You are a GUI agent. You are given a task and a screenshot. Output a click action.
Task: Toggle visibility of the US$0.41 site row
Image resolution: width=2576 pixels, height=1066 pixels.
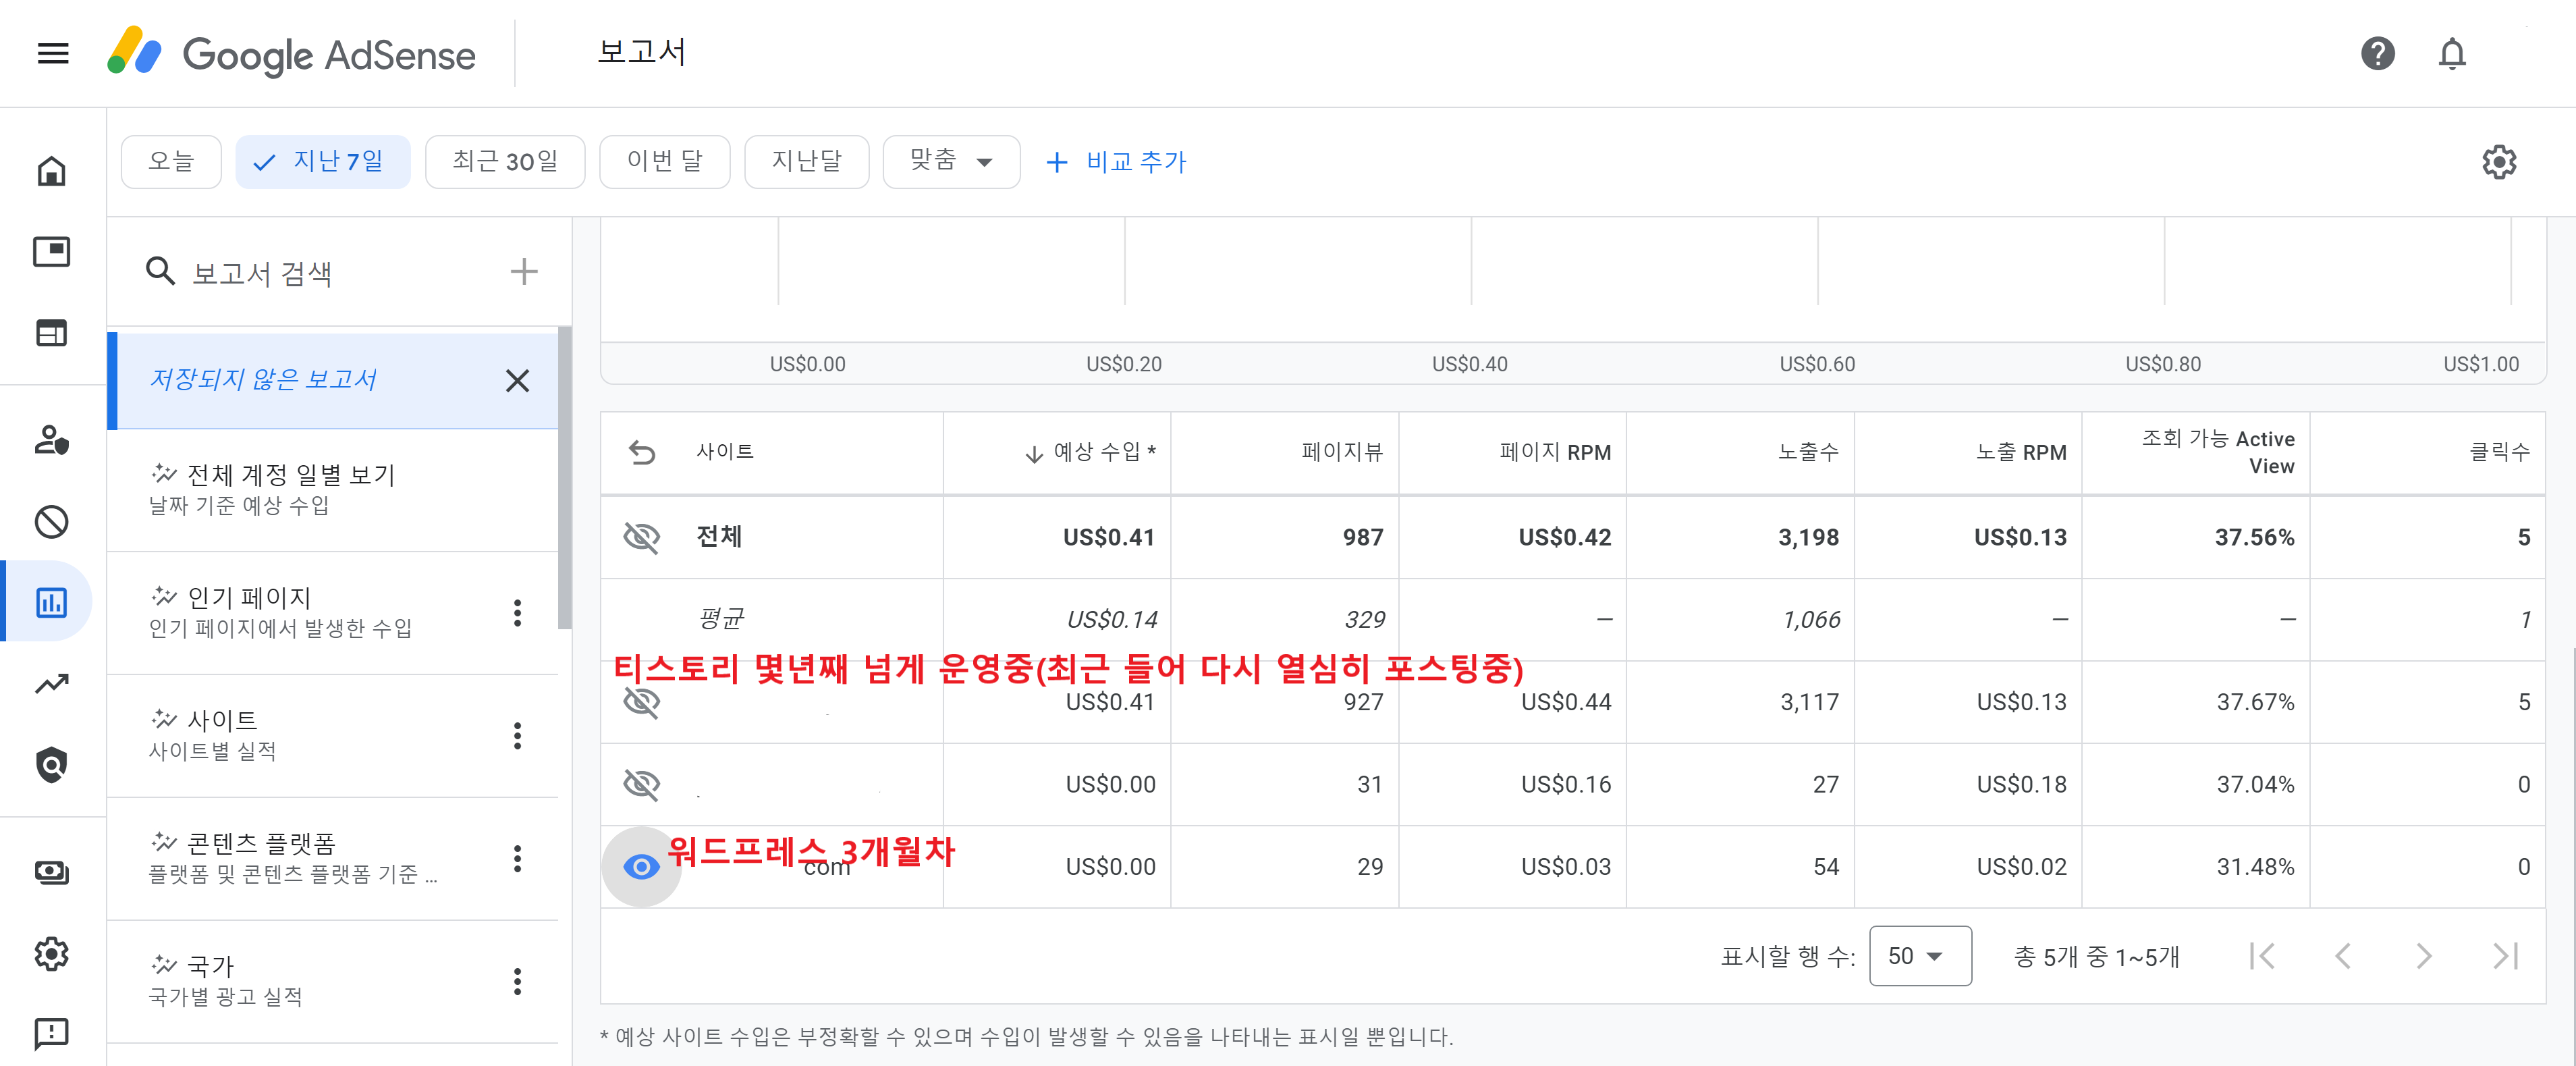click(x=642, y=702)
